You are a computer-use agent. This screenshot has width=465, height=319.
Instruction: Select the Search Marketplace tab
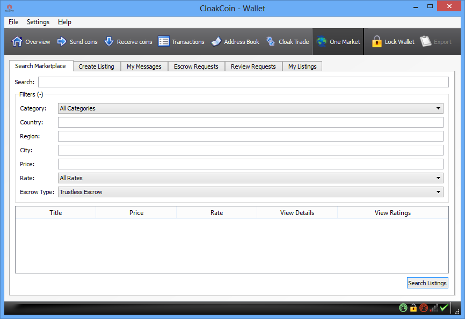[x=41, y=66]
